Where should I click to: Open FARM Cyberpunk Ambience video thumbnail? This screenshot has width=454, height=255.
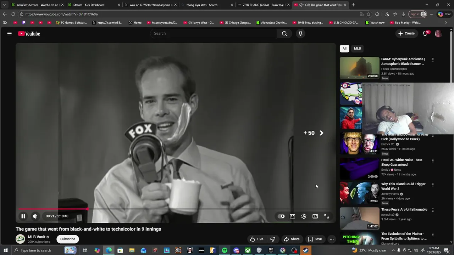pos(359,68)
